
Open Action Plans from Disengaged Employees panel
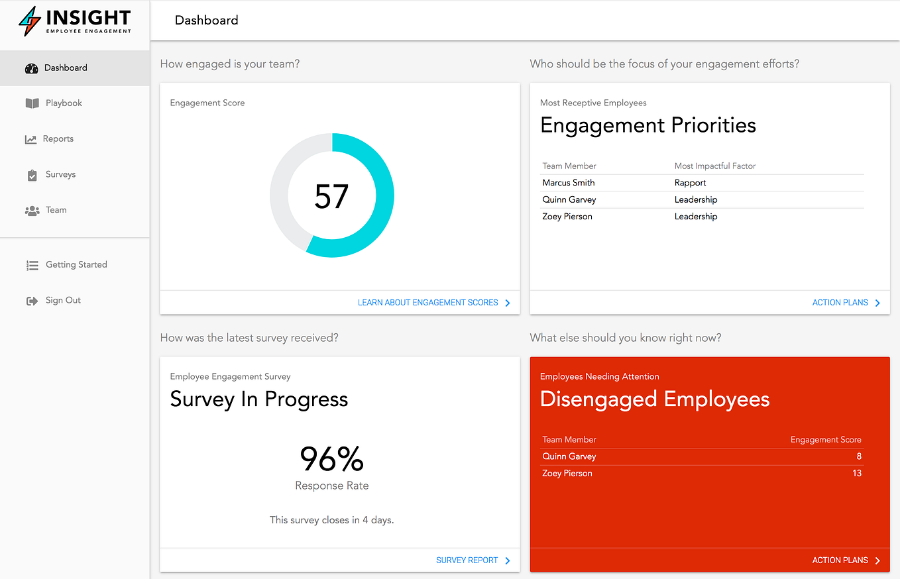coord(840,560)
